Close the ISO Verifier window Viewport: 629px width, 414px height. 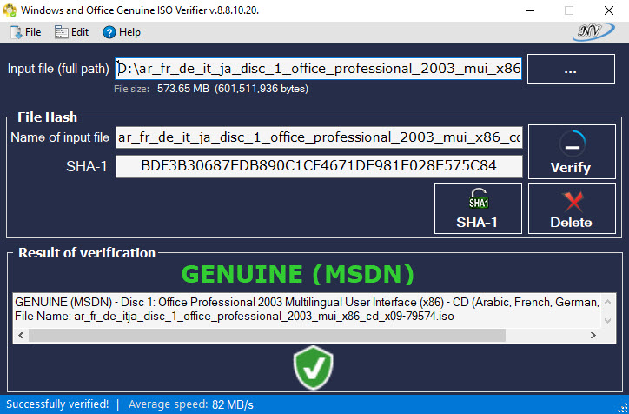[609, 10]
